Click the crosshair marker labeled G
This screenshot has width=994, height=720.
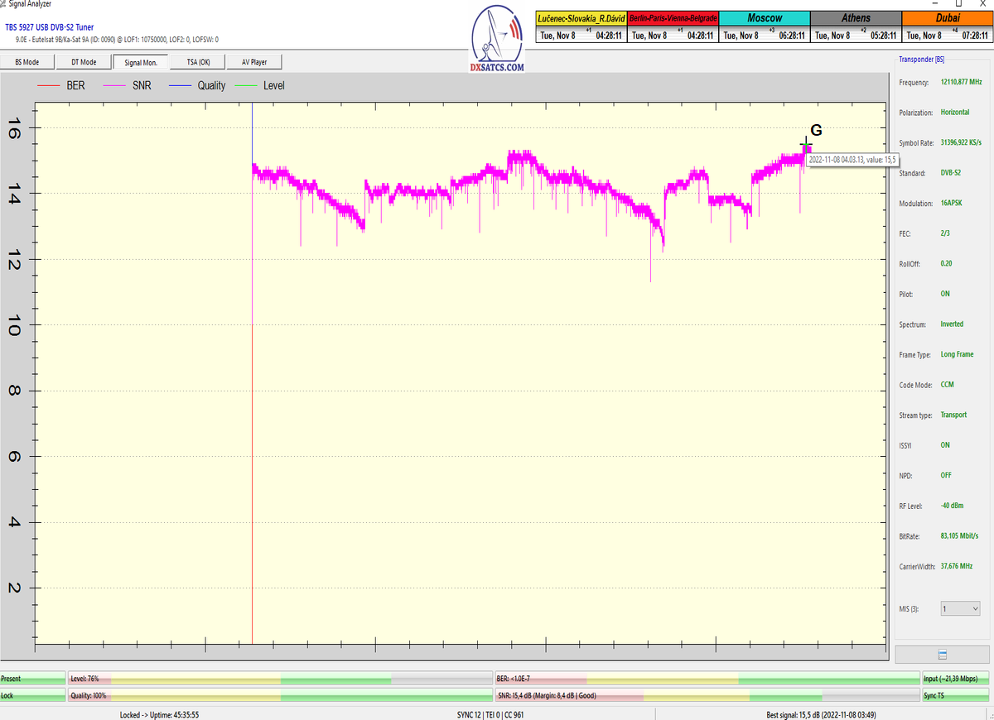[806, 145]
